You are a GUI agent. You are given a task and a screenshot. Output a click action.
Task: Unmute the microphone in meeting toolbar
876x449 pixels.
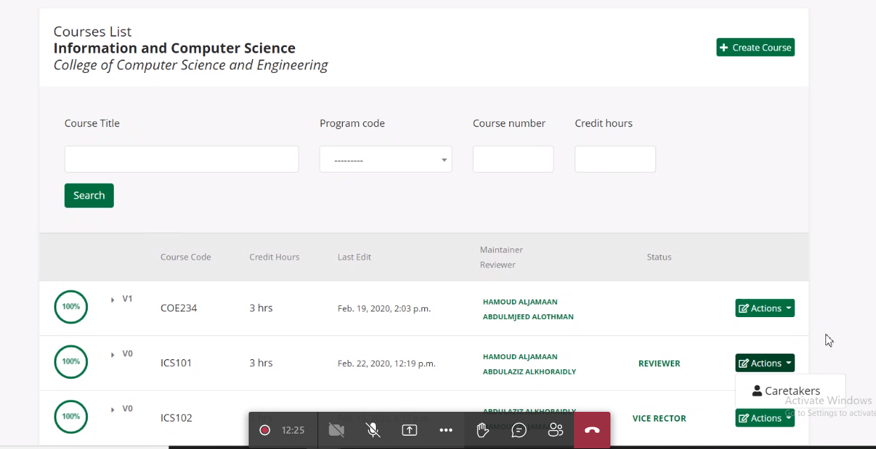[x=374, y=430]
